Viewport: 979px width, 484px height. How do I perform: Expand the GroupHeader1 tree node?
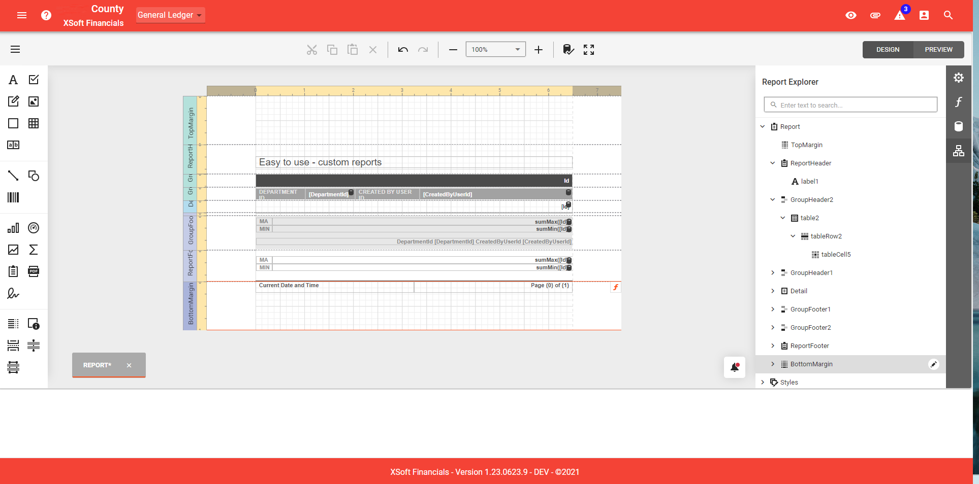point(773,273)
